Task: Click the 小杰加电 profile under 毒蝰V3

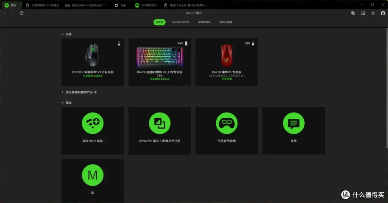Action: (227, 79)
